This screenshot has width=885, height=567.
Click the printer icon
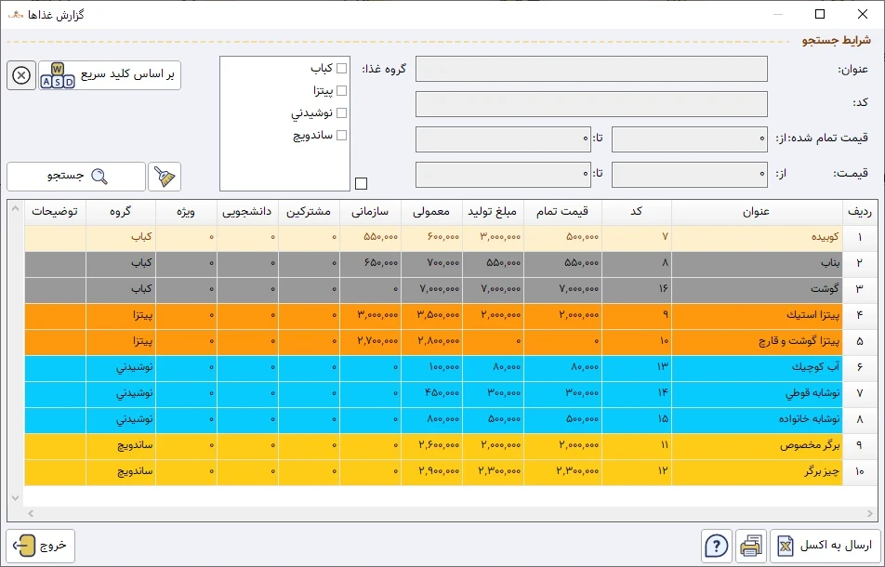pos(751,546)
